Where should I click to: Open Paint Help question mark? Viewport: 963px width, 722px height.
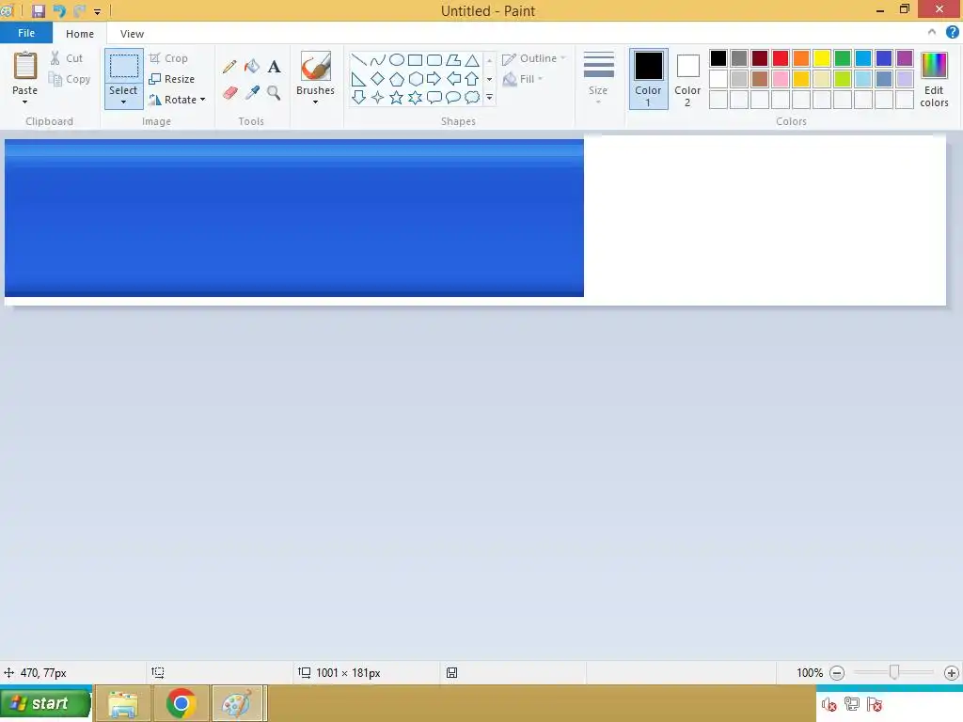click(x=953, y=33)
